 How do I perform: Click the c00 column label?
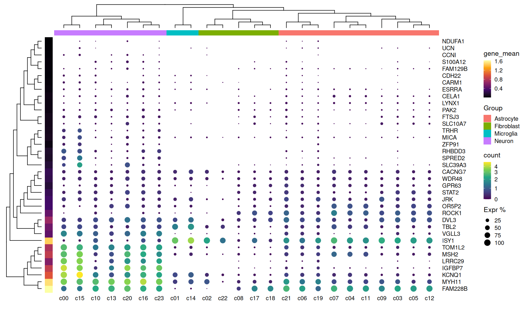[x=64, y=298]
